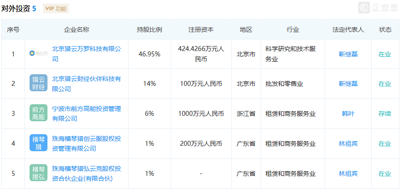The height and width of the screenshot is (191, 403).
Task: Click the green 横琴猎弘 logo badge
Action: coord(39,173)
